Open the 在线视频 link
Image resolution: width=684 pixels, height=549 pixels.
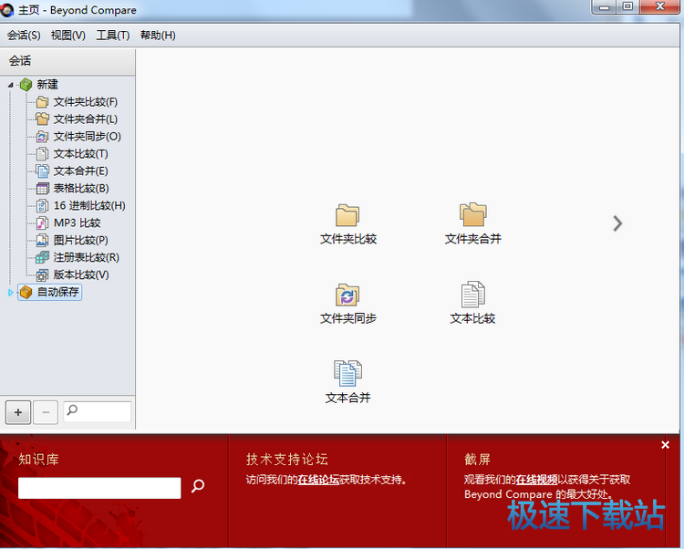[536, 480]
